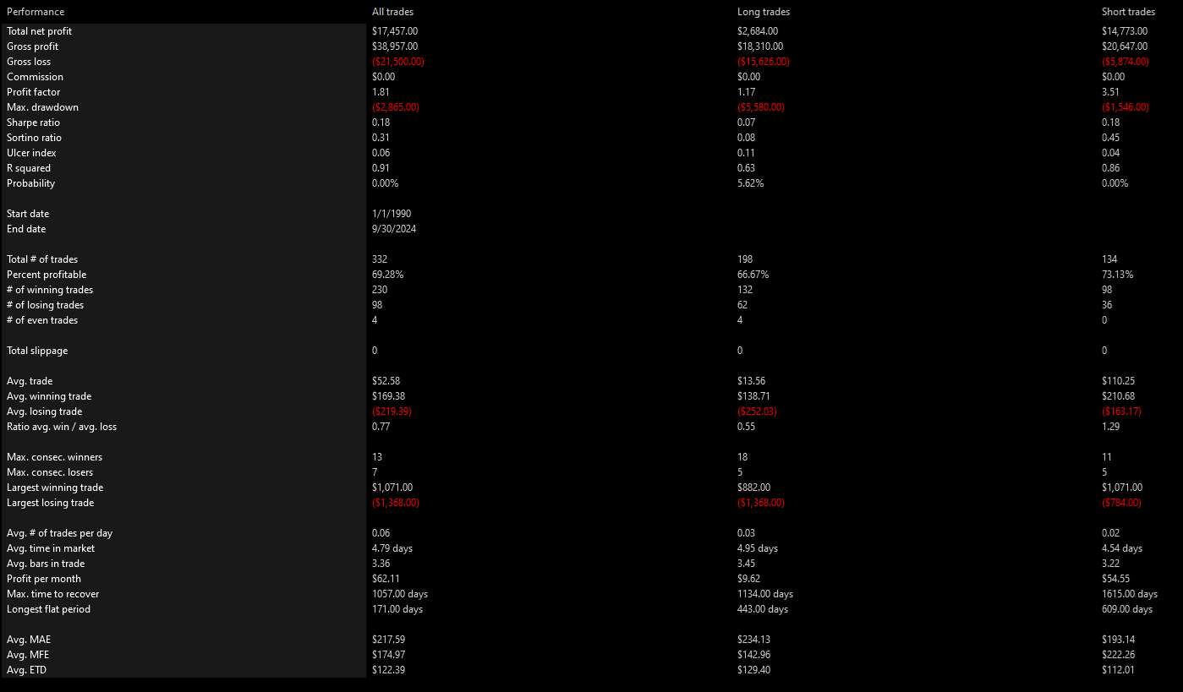The width and height of the screenshot is (1183, 692).
Task: Click Long trades probability 5.62%
Action: 750,183
